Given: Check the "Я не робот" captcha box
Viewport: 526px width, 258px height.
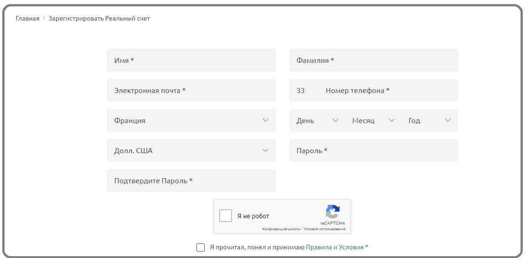Looking at the screenshot, I should coord(226,216).
